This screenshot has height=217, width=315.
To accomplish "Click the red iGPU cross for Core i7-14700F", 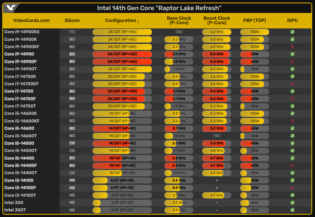I will pos(292,99).
